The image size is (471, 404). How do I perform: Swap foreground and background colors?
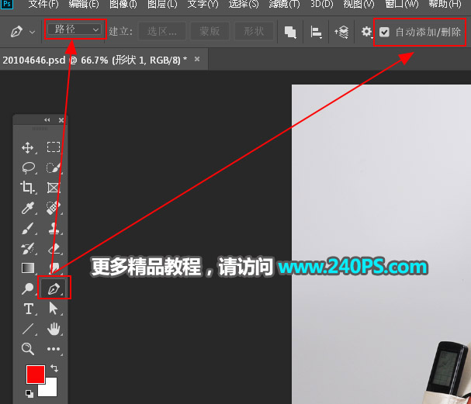point(54,368)
